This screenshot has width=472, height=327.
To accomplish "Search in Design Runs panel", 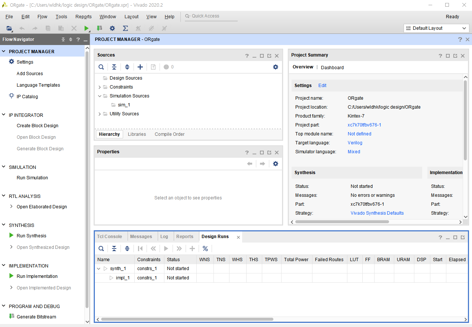I will click(x=101, y=249).
